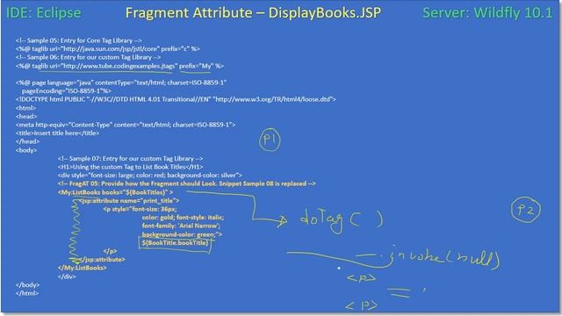Click the My:ListBooks books="${BookTitles}" line

(115, 192)
